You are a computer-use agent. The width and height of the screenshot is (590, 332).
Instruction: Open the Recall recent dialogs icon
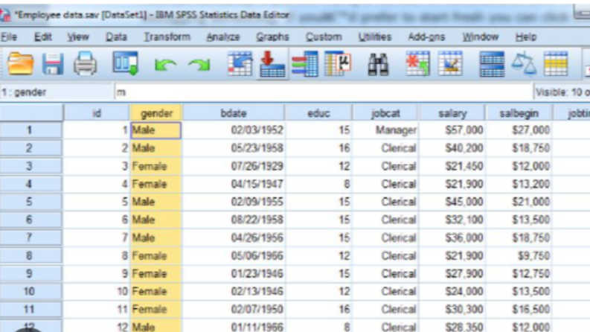coord(126,63)
